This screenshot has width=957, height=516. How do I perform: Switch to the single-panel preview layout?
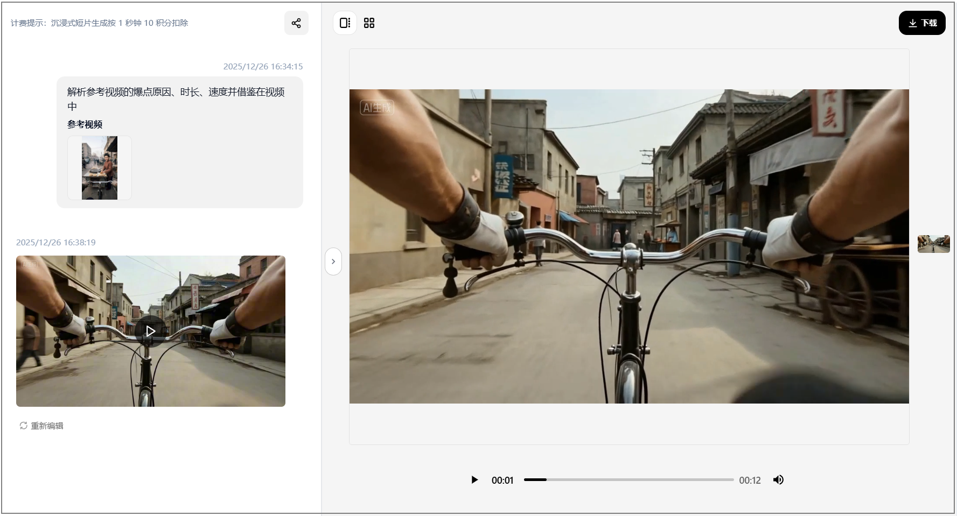345,23
